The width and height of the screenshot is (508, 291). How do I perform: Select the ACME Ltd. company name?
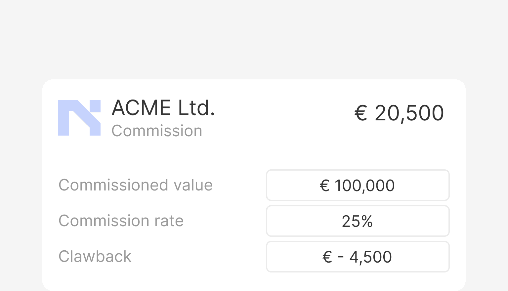(x=163, y=108)
